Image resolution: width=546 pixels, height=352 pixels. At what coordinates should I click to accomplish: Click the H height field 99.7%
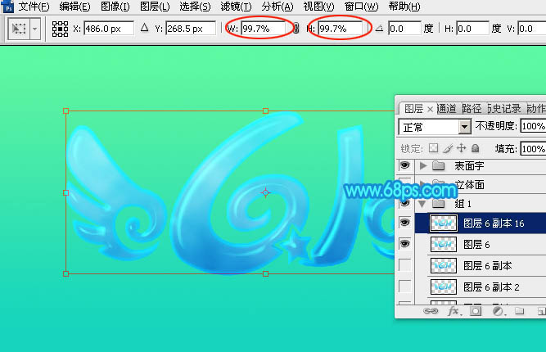341,29
